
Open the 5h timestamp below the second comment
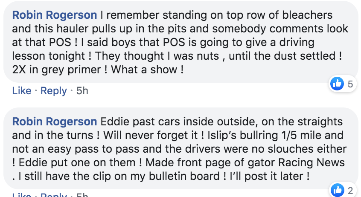82,195
